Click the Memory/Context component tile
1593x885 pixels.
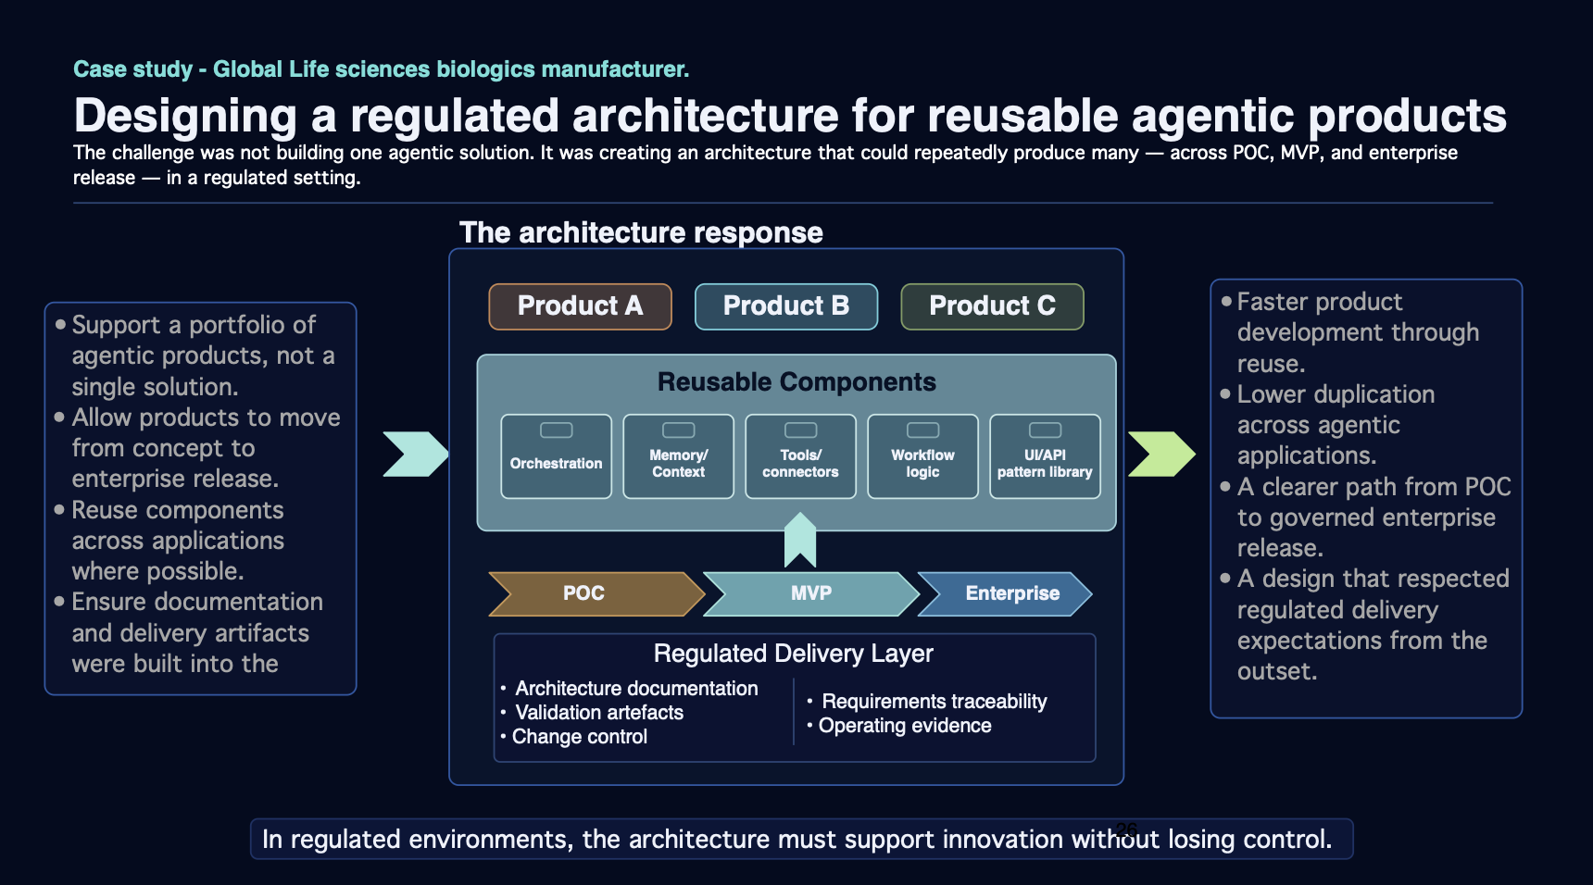pyautogui.click(x=678, y=456)
